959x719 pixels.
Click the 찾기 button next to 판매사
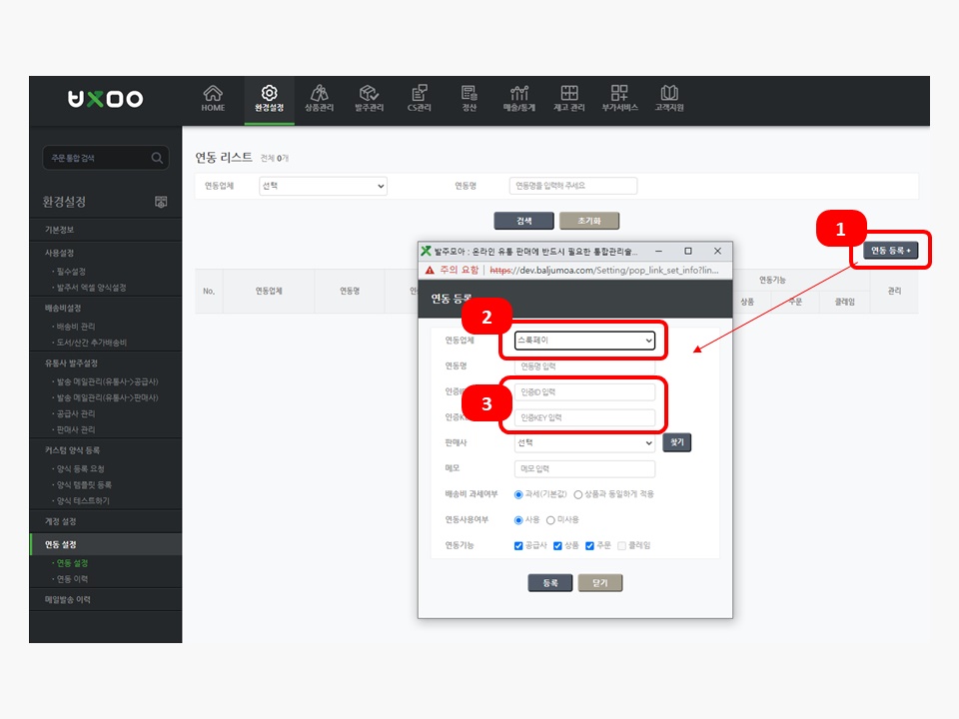pos(676,442)
